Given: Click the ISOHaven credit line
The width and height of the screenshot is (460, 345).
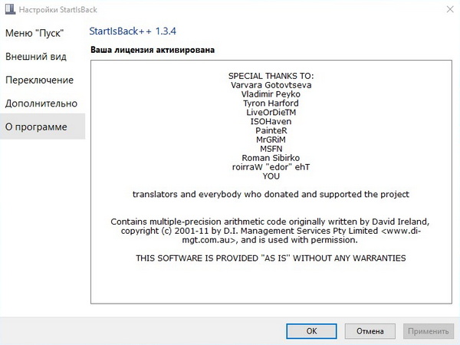Looking at the screenshot, I should tap(271, 121).
